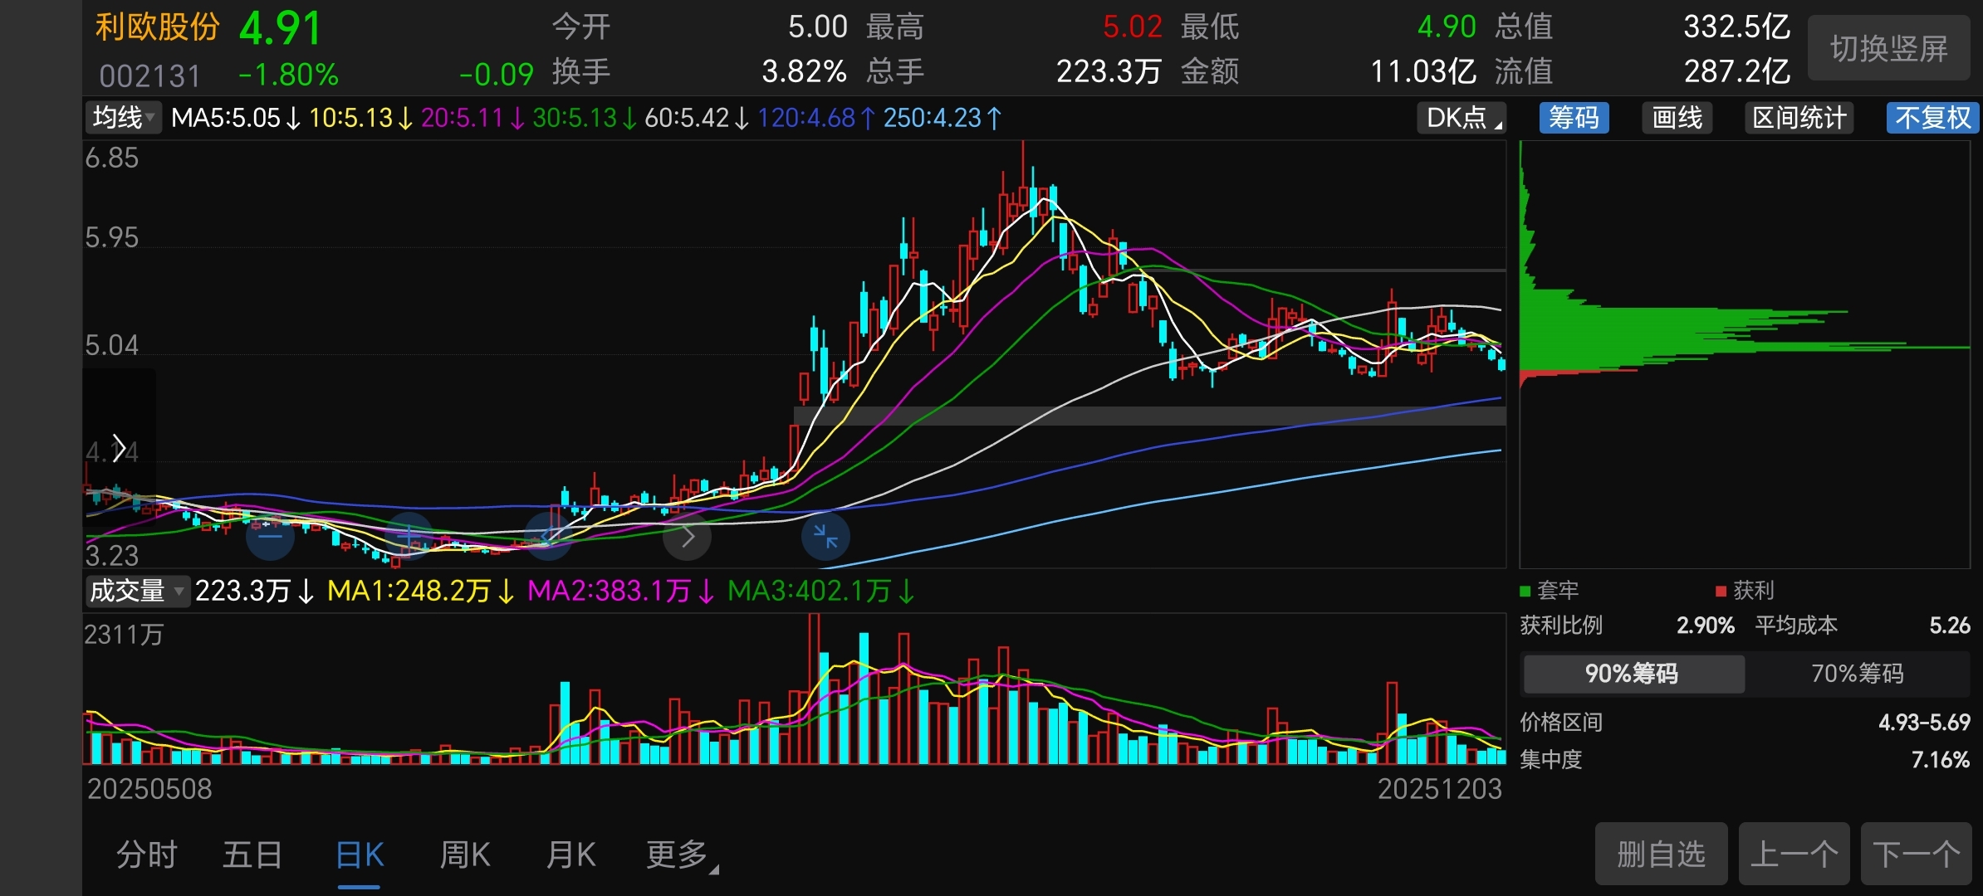Click the 删自选 button

pos(1661,854)
